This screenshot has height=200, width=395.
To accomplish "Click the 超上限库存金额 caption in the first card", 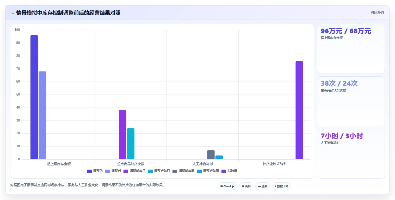I will click(x=332, y=38).
